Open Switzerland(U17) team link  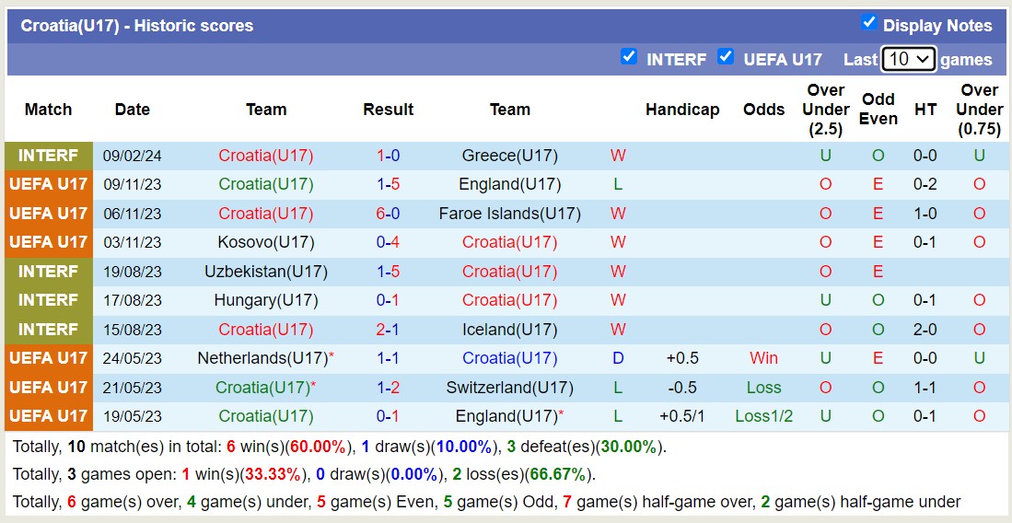coord(510,388)
